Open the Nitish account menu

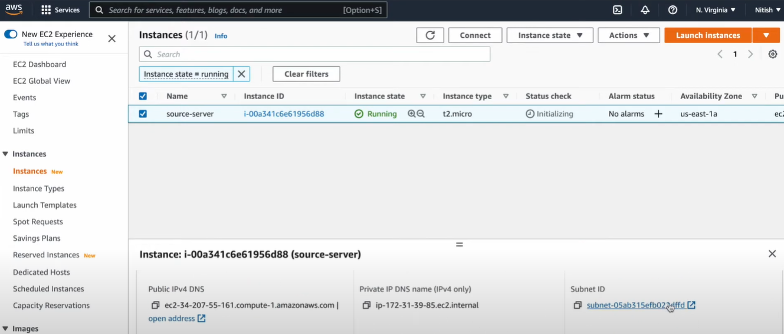pyautogui.click(x=767, y=10)
